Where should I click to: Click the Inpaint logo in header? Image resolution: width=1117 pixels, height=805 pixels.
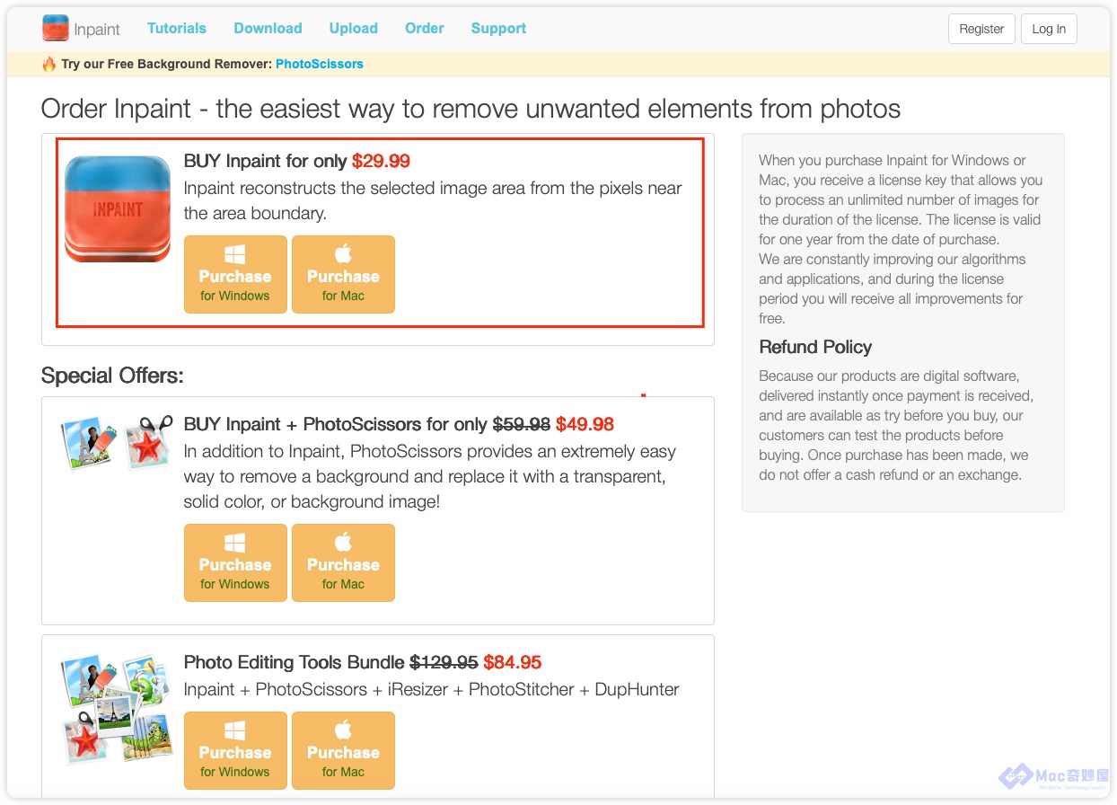(x=55, y=29)
